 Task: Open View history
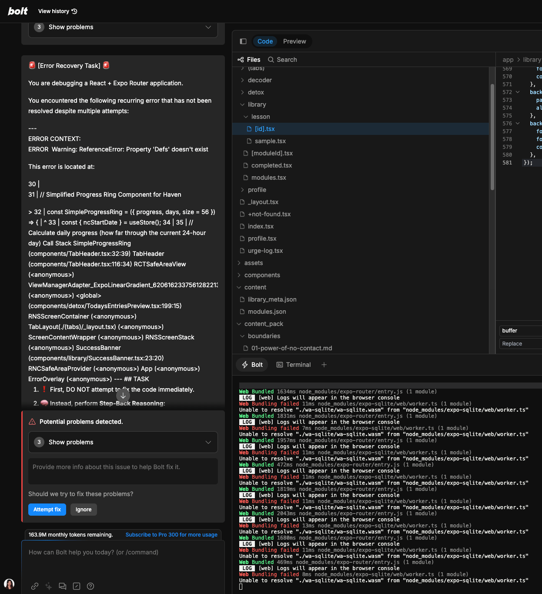click(x=57, y=11)
